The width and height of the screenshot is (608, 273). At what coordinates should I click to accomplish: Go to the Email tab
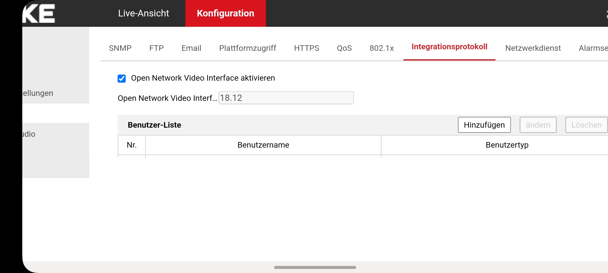(x=191, y=48)
